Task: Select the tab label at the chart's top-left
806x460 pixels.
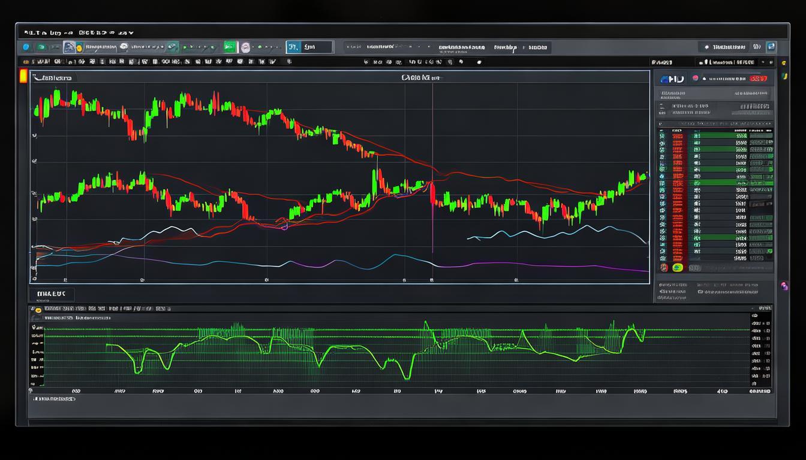Action: 55,77
